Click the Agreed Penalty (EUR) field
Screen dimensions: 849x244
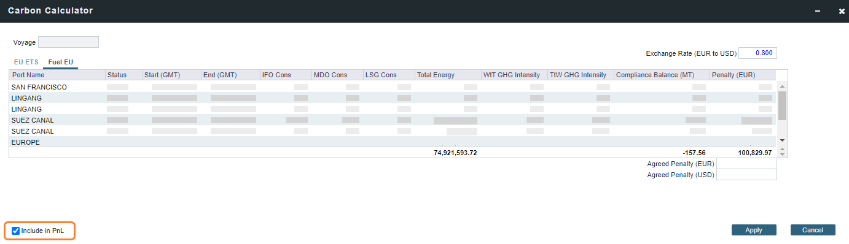(746, 164)
